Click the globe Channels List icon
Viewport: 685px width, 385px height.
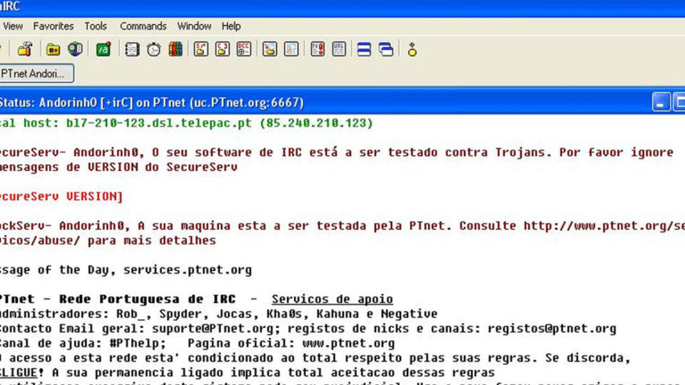[75, 49]
